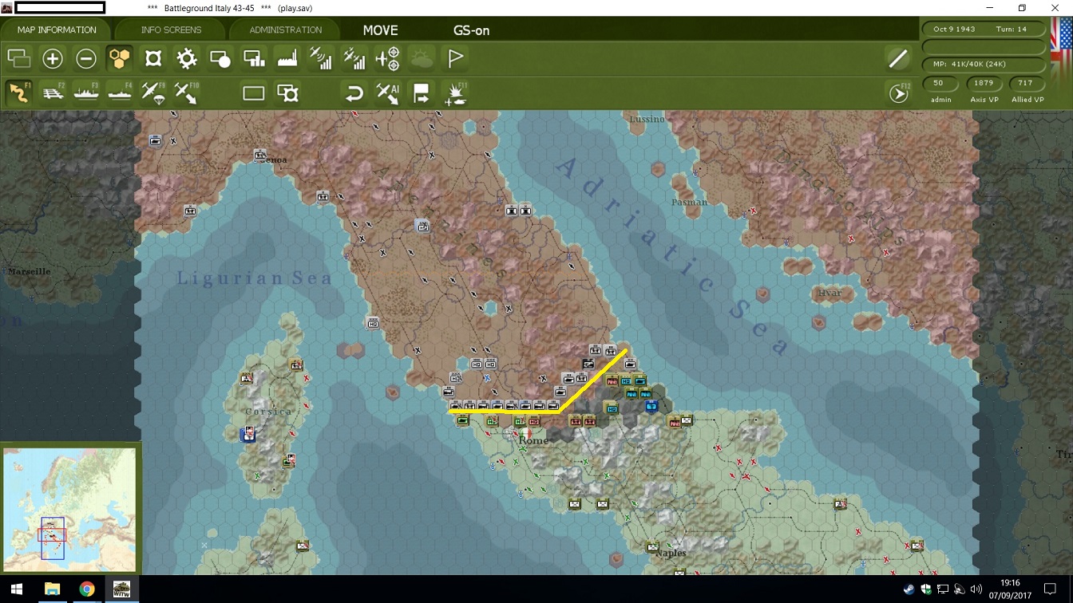Click the Hvar island label
Screen dimensions: 1073x603
[x=829, y=294]
